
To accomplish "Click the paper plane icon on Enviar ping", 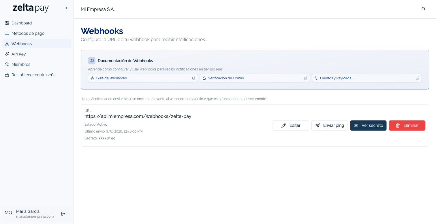I will 318,125.
